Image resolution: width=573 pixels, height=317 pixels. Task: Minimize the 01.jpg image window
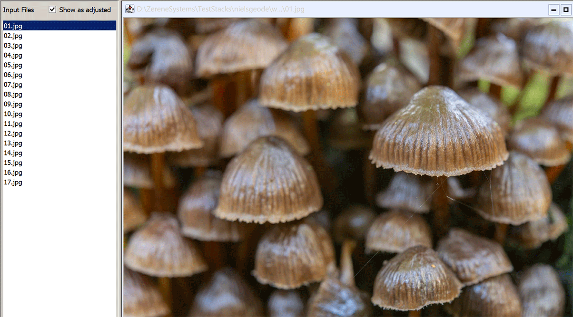tap(553, 10)
